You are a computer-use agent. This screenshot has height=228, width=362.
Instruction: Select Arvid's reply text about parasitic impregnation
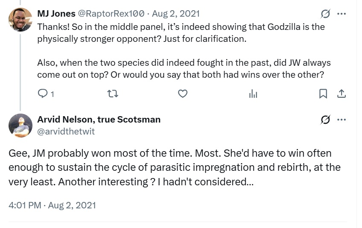[171, 167]
